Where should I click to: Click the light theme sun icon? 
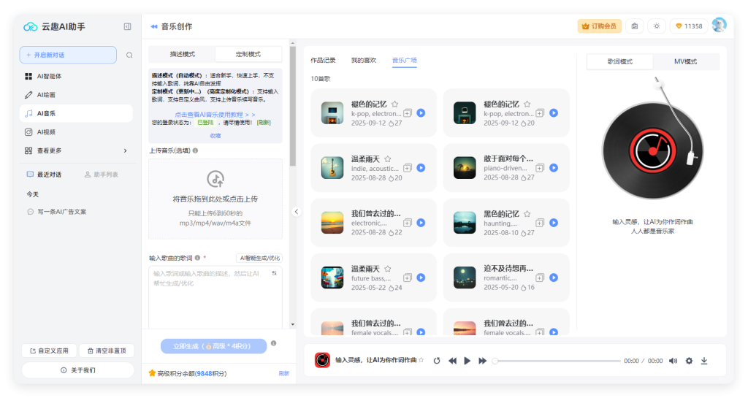tap(656, 26)
